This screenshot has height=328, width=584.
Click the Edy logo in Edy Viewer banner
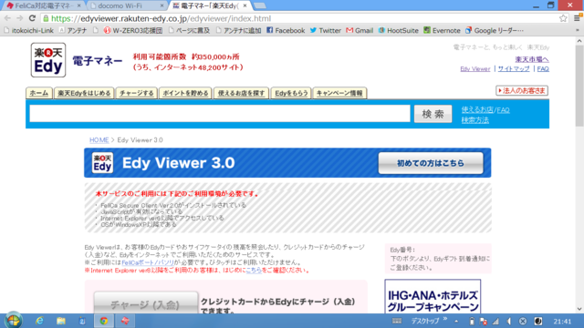102,163
